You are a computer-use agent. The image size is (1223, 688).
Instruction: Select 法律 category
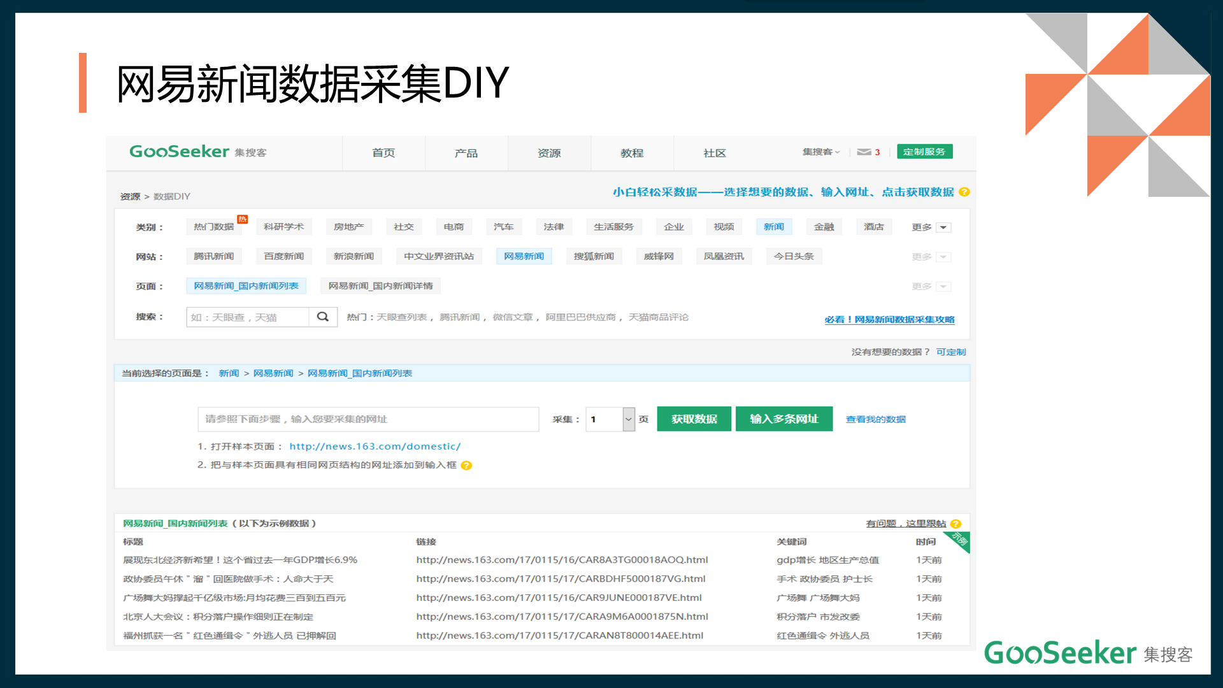click(x=554, y=227)
